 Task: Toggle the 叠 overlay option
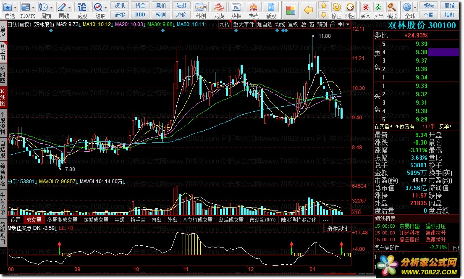(x=304, y=25)
